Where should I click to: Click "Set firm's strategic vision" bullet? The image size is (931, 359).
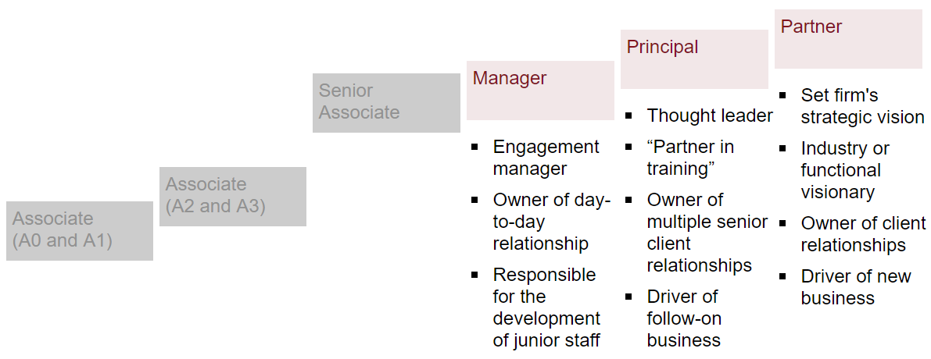(x=862, y=106)
